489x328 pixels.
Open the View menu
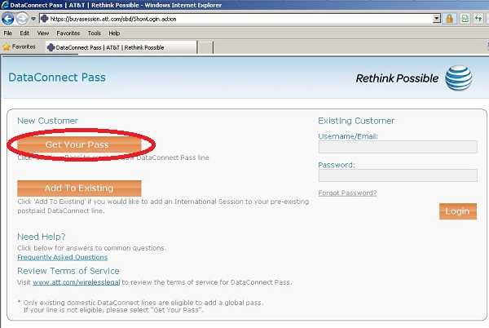click(43, 33)
